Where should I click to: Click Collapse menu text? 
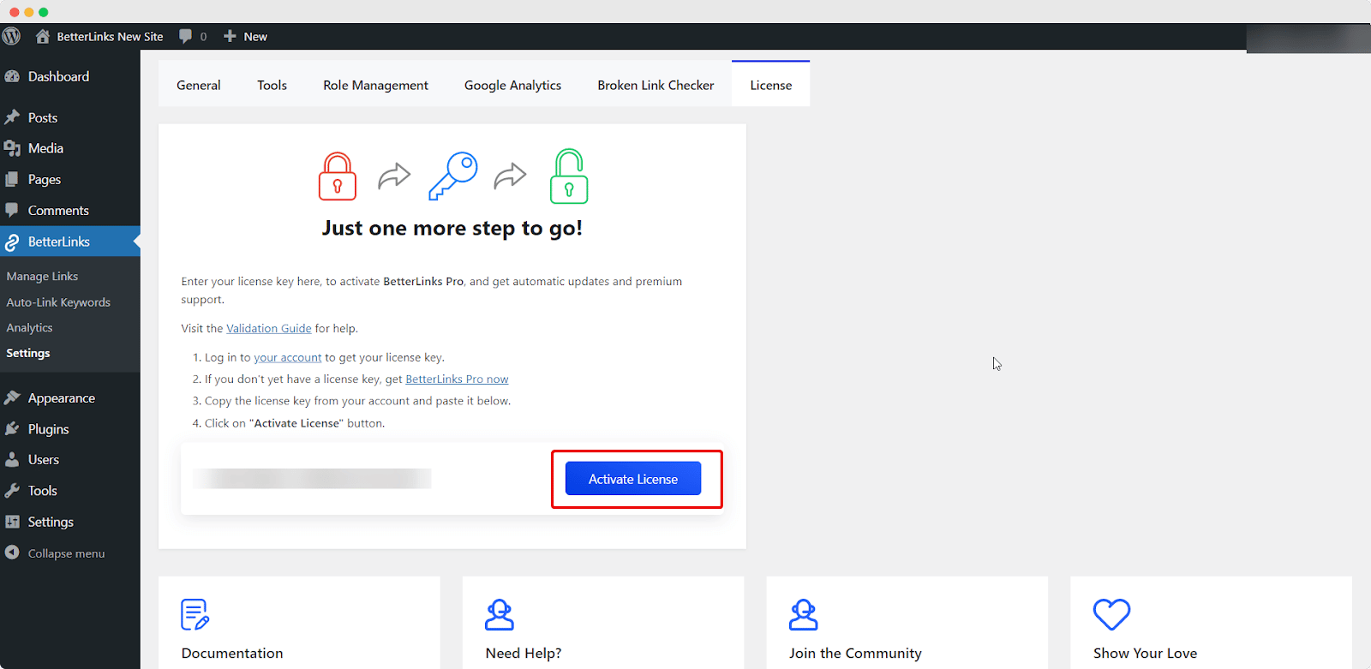[x=66, y=553]
